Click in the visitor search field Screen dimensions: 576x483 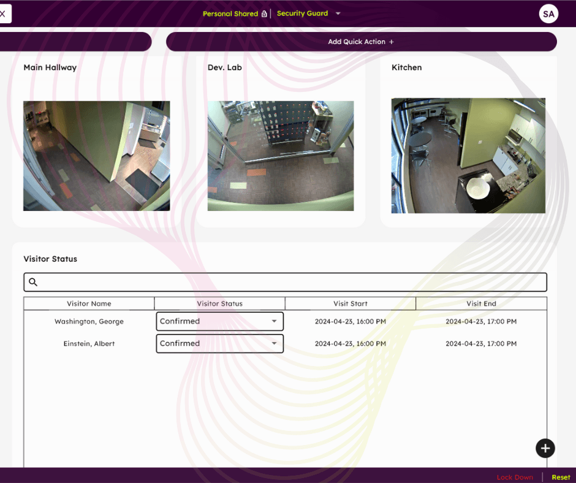point(291,282)
